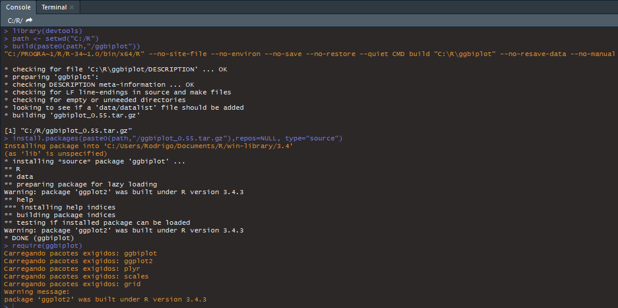
Task: Click the line about 'data/datalist' file
Action: click(x=124, y=107)
